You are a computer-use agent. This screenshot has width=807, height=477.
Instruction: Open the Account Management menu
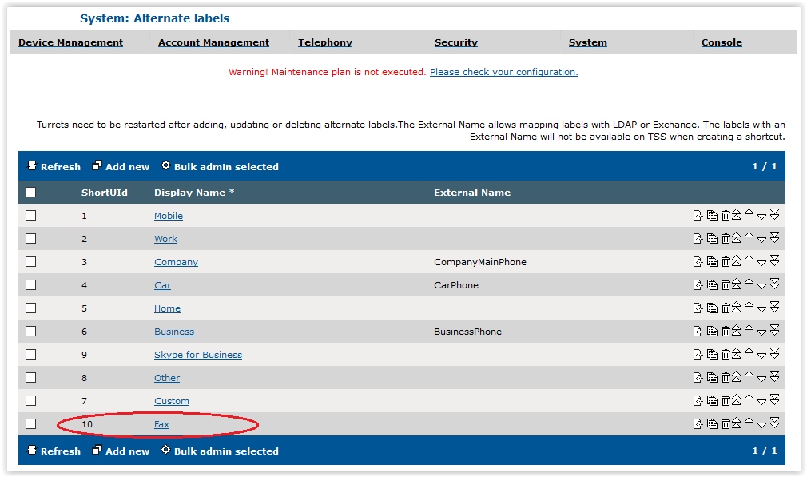(213, 42)
